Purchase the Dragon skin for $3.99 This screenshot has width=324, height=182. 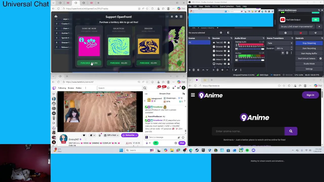148,63
